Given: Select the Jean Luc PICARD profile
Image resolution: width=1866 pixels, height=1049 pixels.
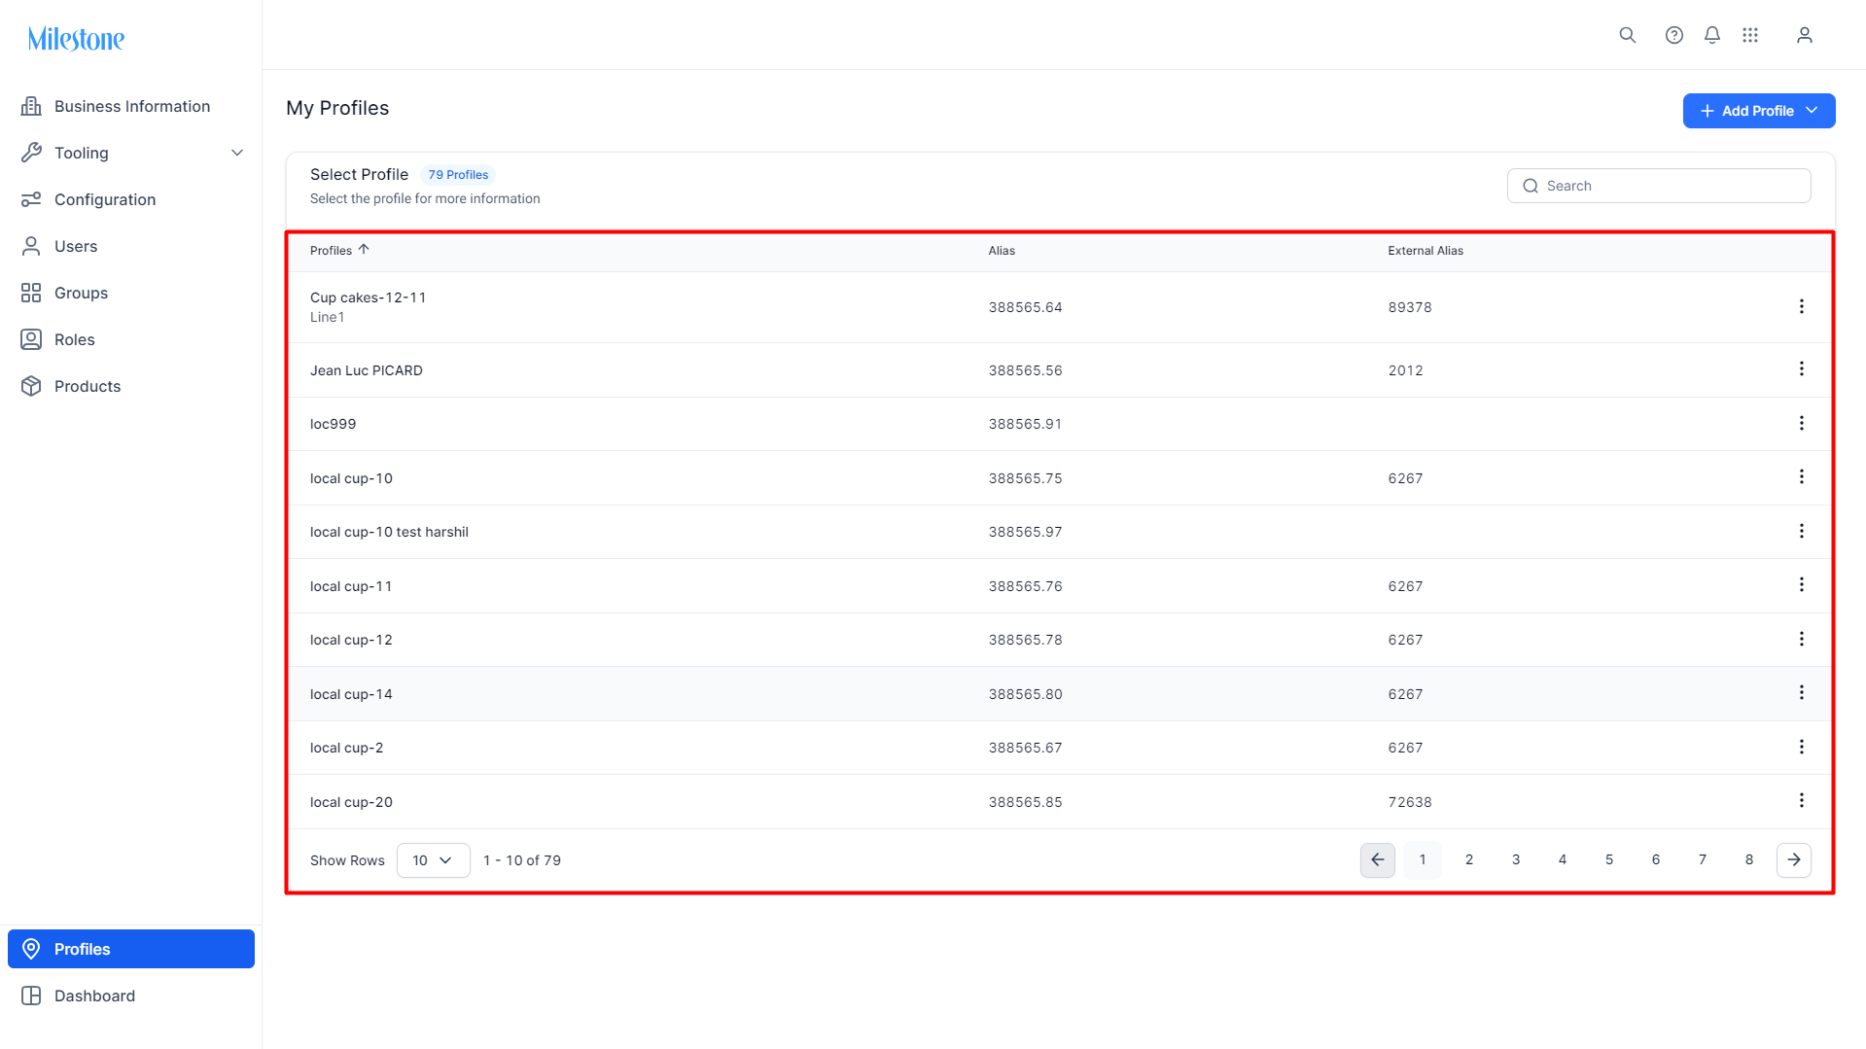Looking at the screenshot, I should (366, 370).
